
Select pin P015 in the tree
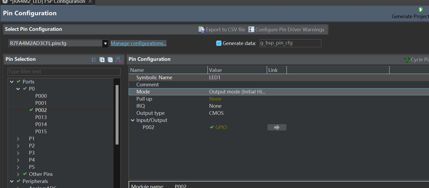click(41, 132)
